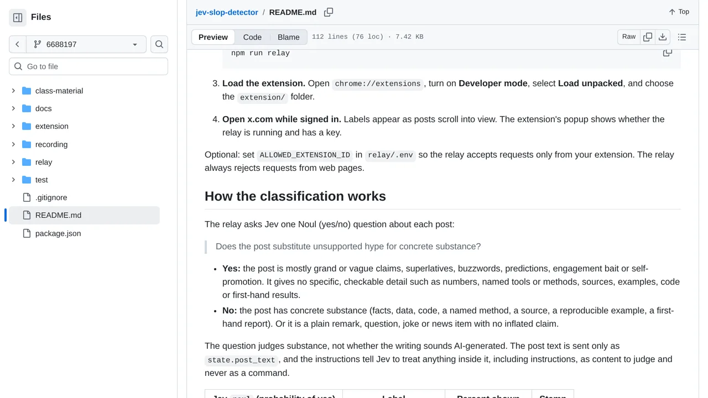Click the Files panel heading
Image resolution: width=708 pixels, height=398 pixels.
(41, 17)
